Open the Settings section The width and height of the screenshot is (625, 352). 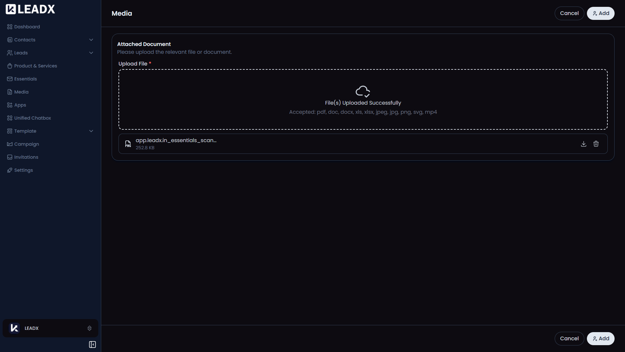(23, 170)
